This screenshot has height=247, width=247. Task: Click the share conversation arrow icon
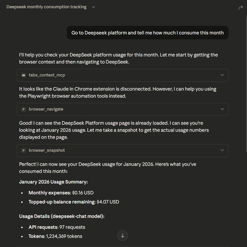(x=241, y=7)
